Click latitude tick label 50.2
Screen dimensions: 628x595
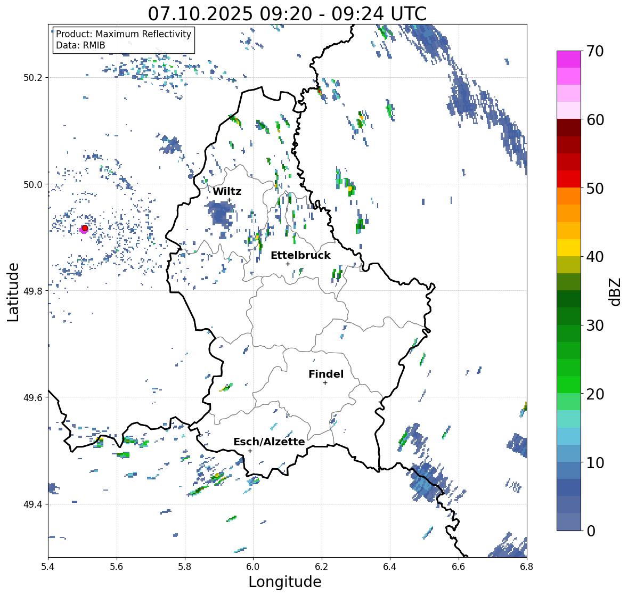click(x=33, y=78)
